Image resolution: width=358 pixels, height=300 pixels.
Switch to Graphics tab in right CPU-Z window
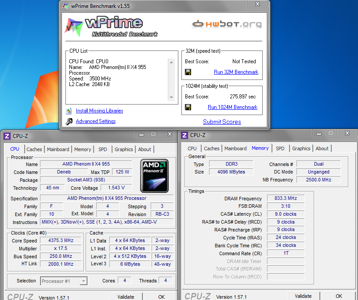[x=301, y=148]
